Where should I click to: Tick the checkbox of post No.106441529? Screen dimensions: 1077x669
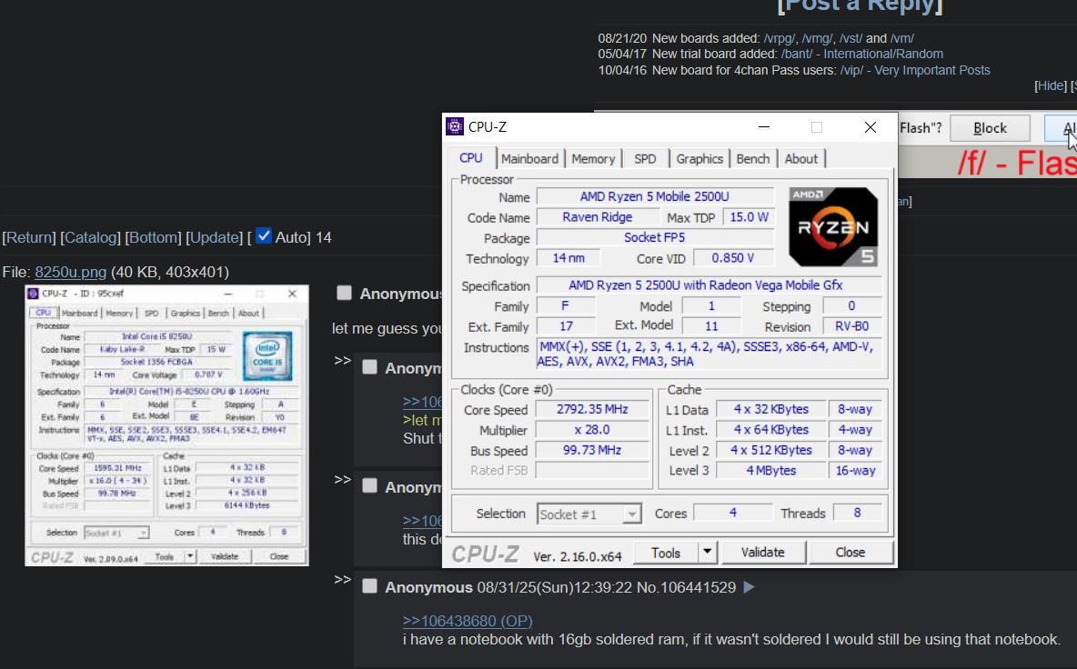[x=369, y=586]
